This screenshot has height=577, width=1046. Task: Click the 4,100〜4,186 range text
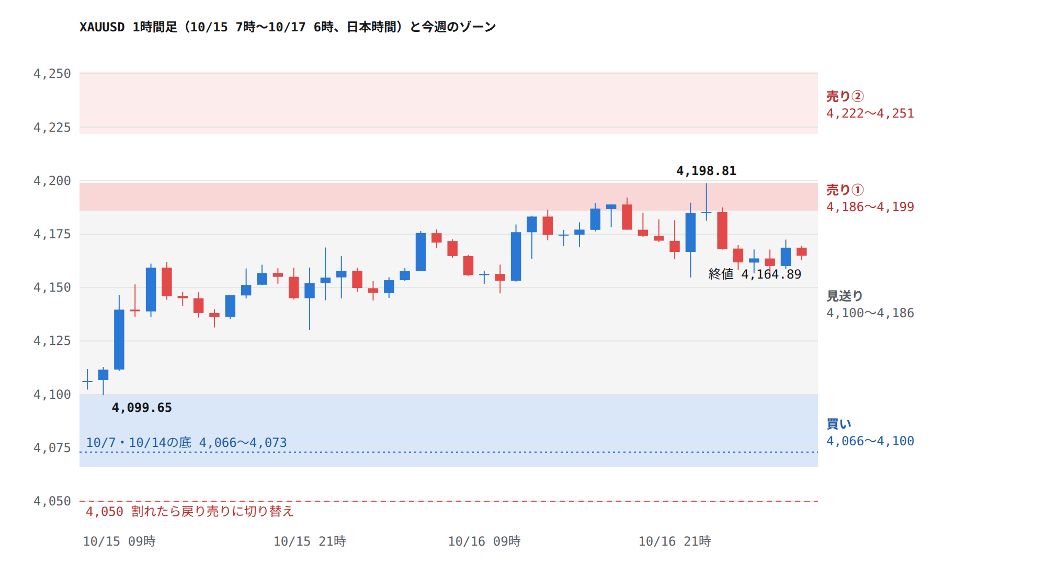click(x=870, y=313)
